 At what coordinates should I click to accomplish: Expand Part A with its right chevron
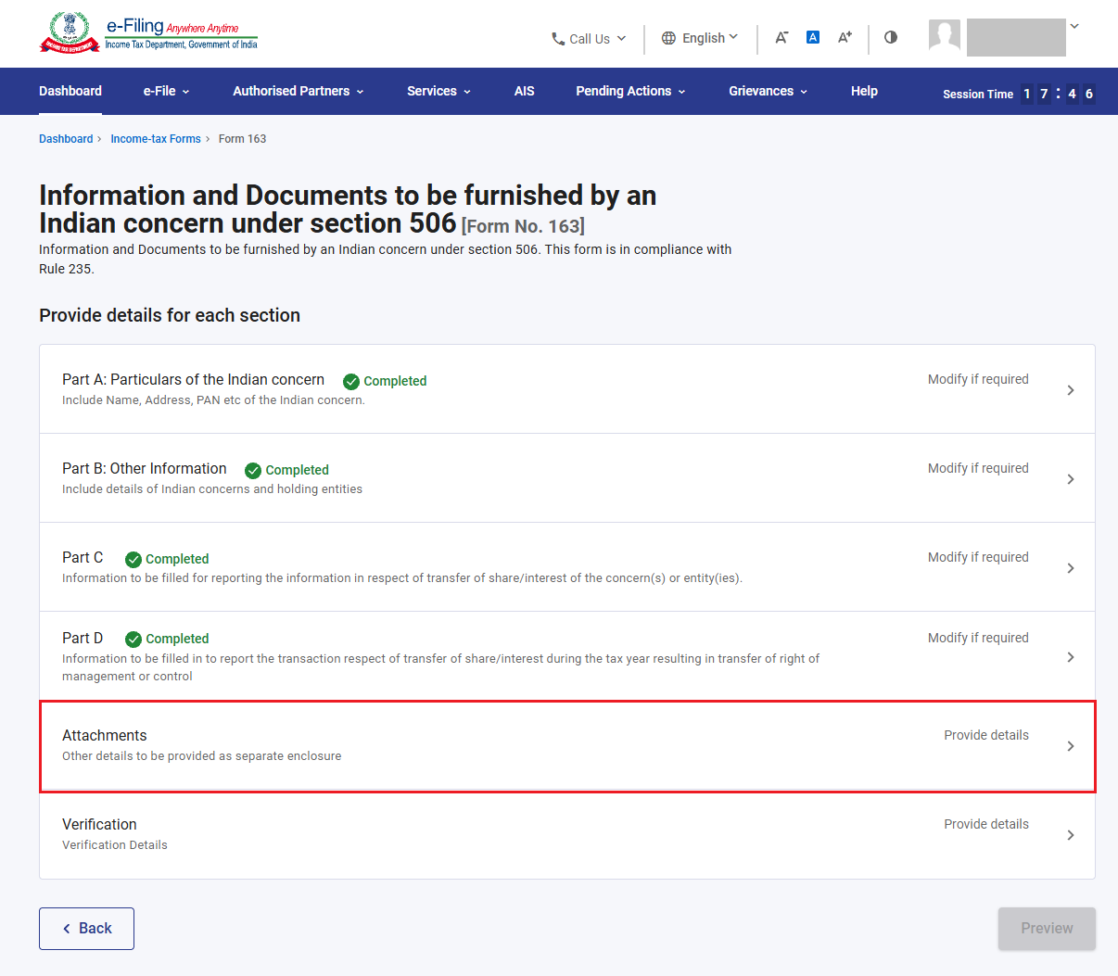(x=1071, y=390)
